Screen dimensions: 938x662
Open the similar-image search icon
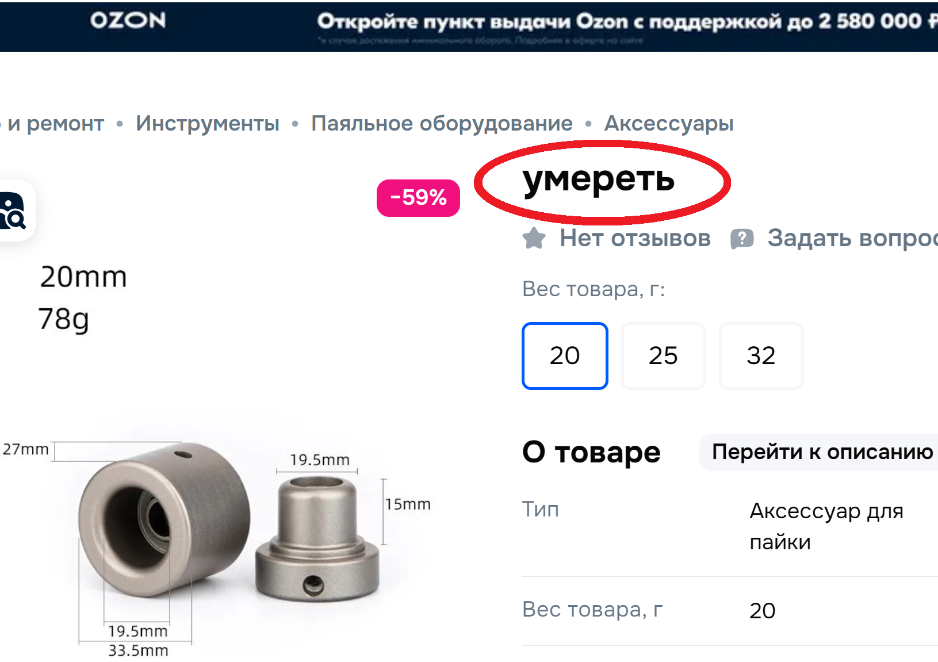click(13, 211)
